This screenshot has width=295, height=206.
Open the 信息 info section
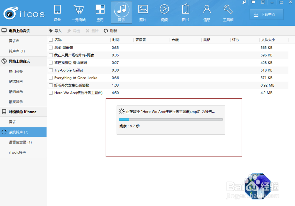coord(207,13)
